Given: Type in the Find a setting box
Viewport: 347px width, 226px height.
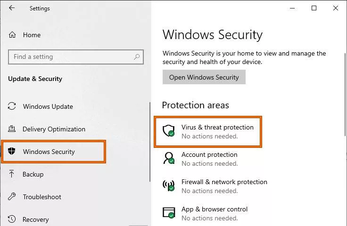Looking at the screenshot, I should click(x=71, y=57).
